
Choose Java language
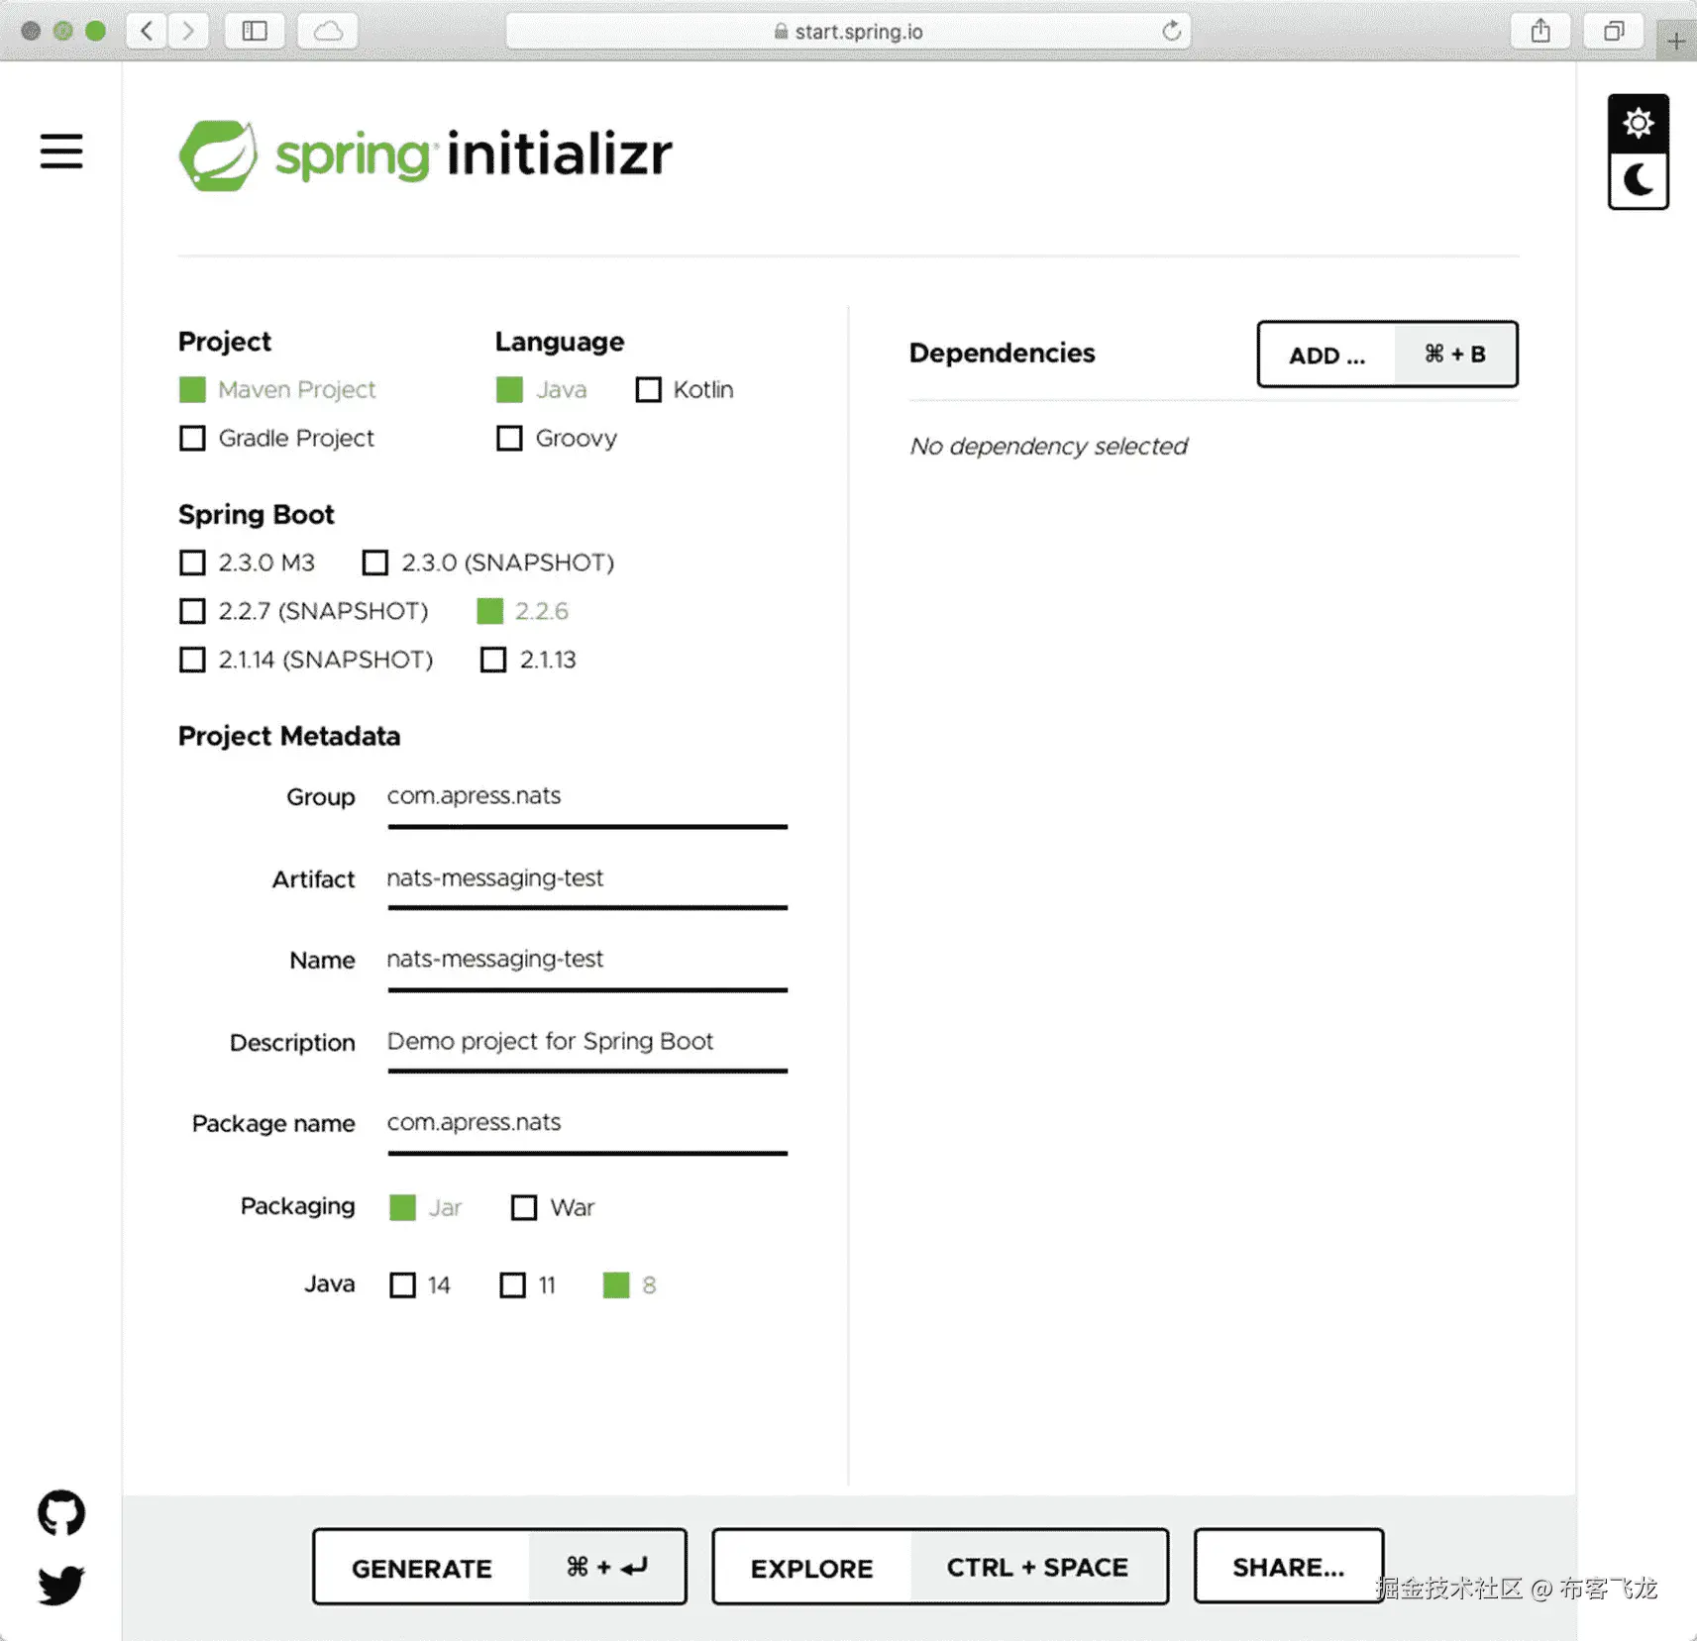click(x=542, y=389)
